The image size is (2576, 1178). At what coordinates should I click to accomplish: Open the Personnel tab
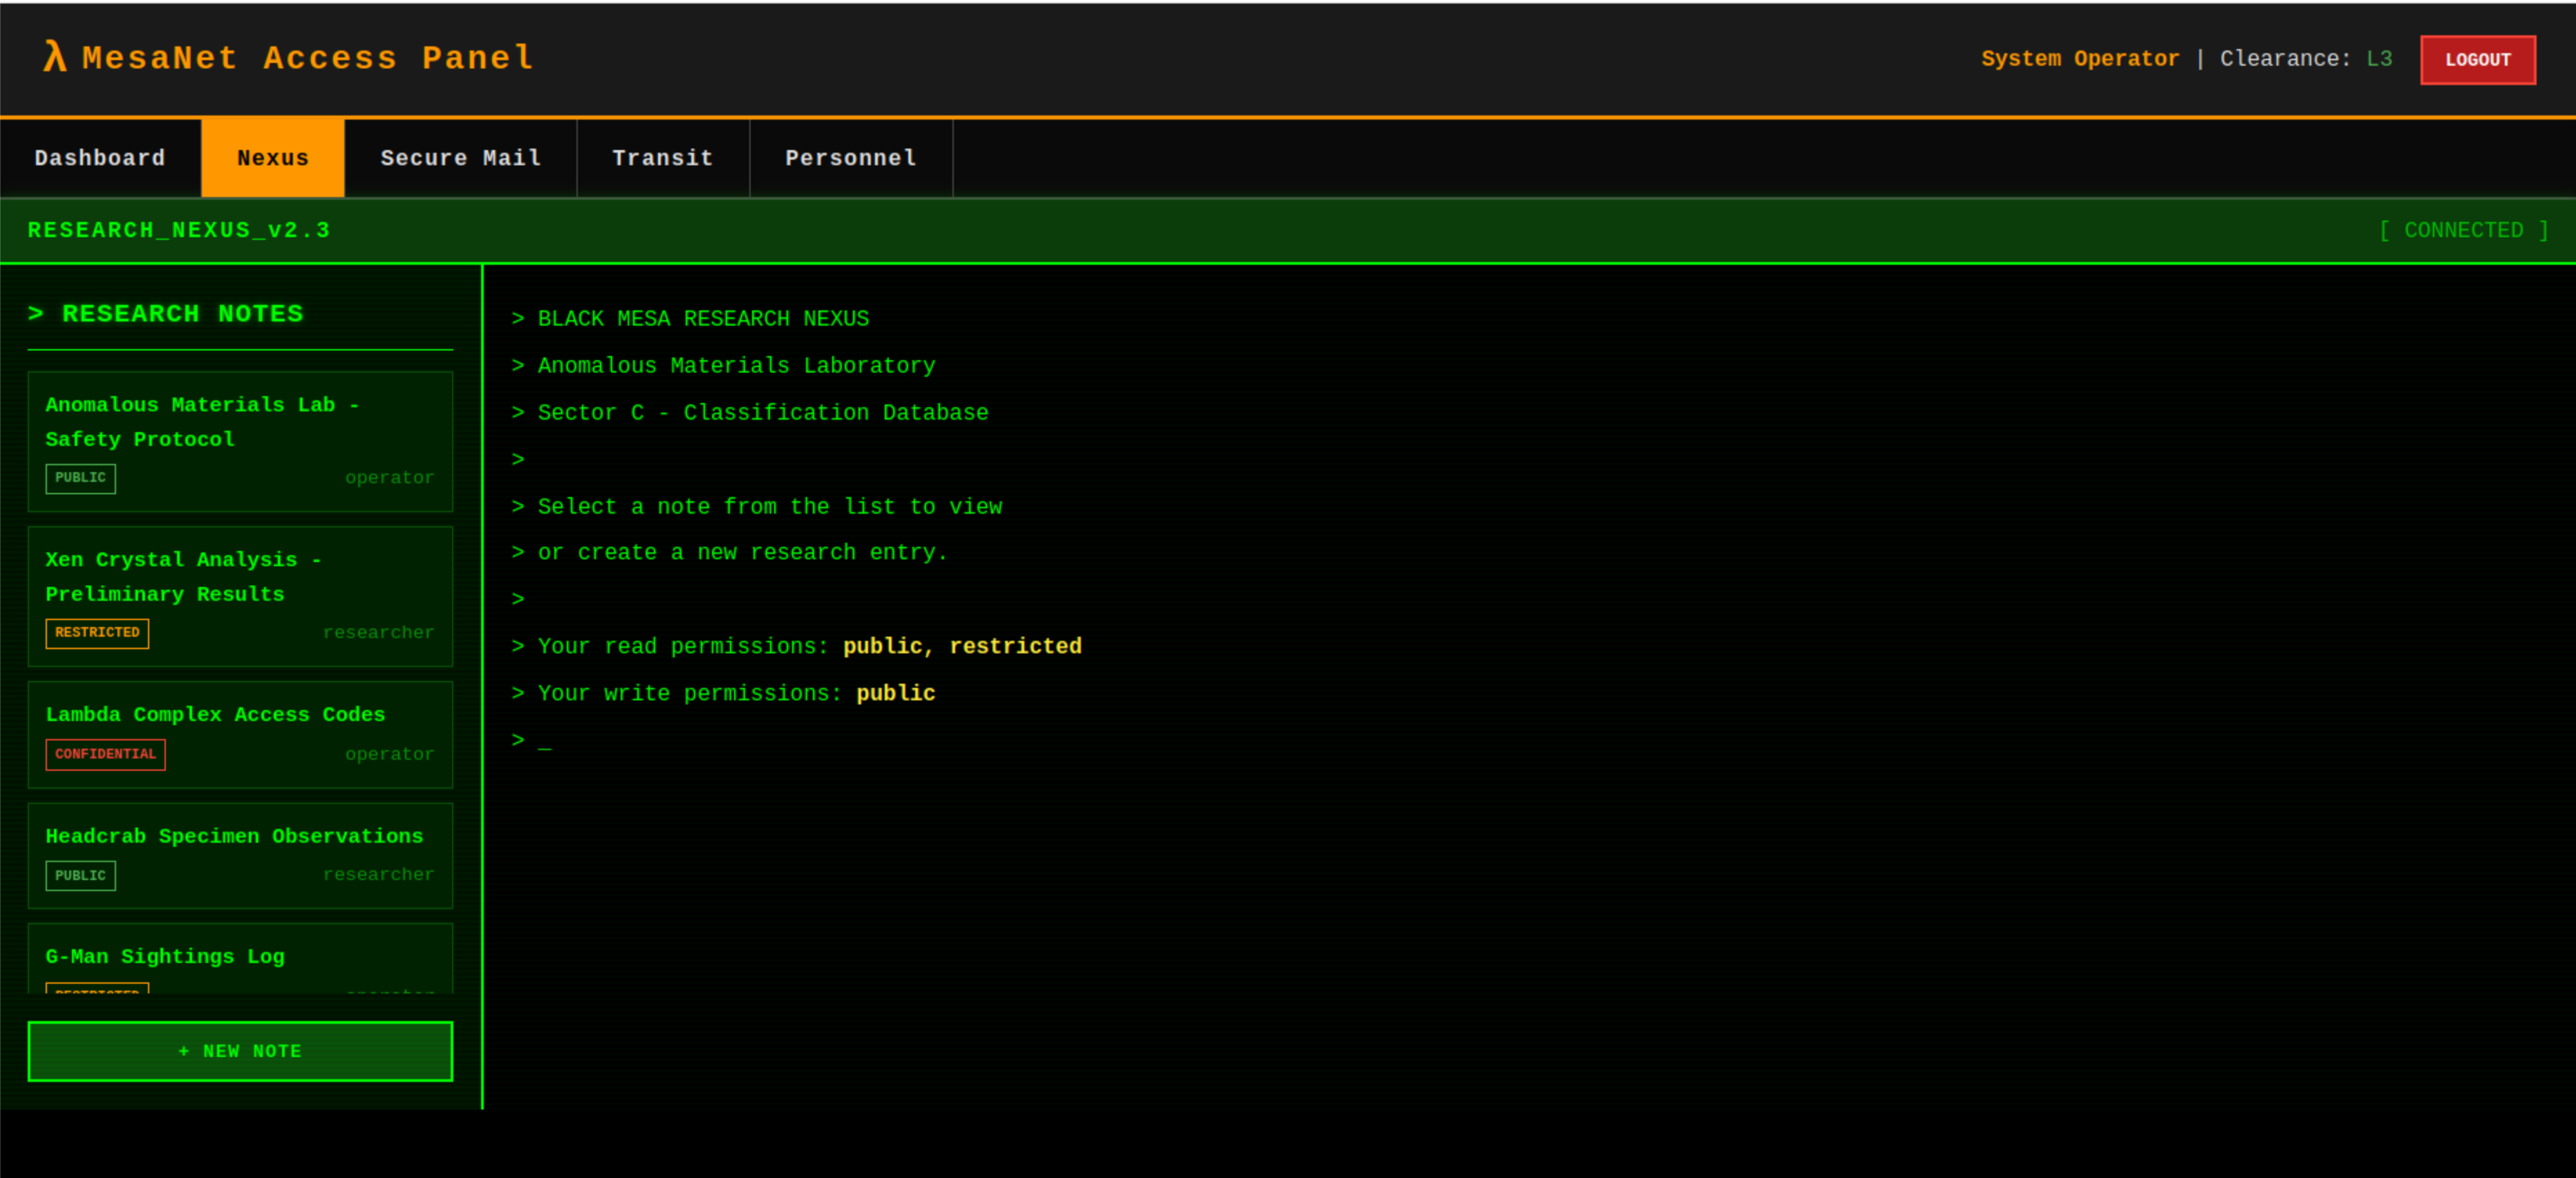[x=851, y=158]
